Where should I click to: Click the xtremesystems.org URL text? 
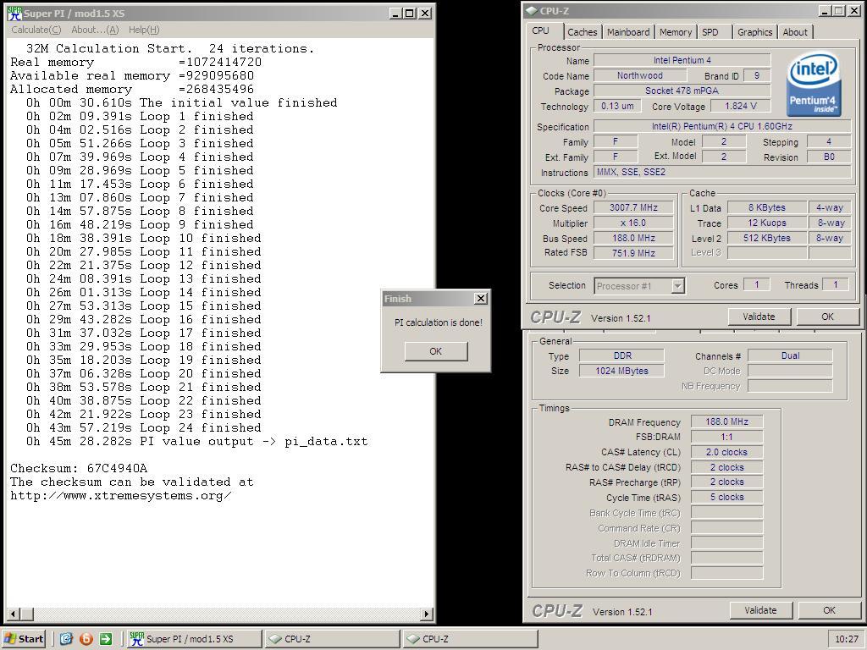(120, 495)
